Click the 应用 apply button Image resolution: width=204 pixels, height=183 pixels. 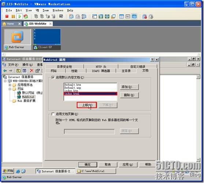point(128,165)
